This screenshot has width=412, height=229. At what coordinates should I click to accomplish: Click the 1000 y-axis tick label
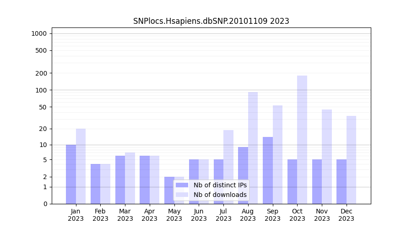(39, 33)
